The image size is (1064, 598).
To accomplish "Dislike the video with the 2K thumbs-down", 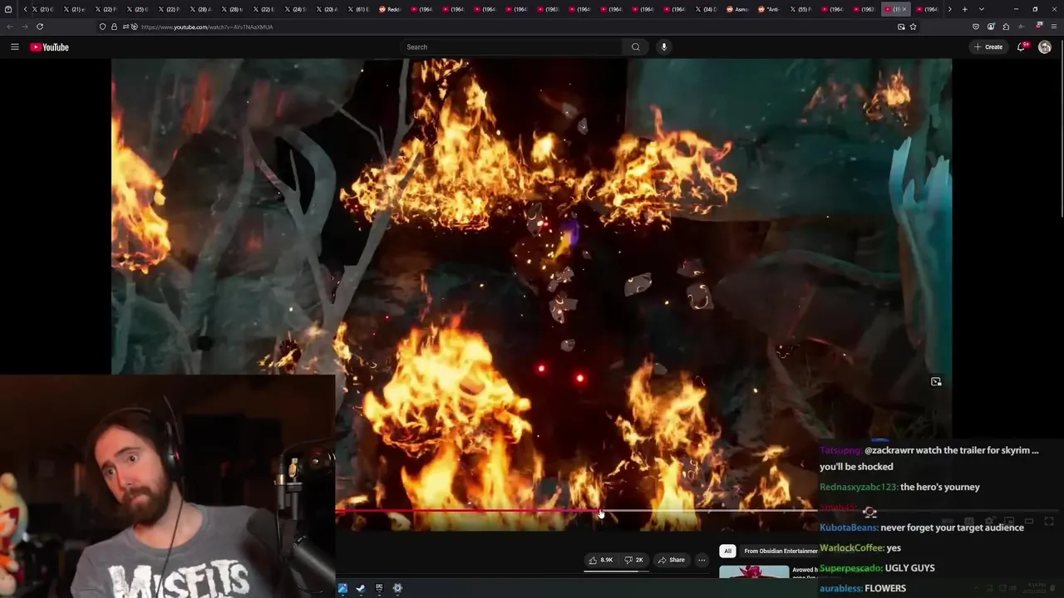I will coord(633,560).
